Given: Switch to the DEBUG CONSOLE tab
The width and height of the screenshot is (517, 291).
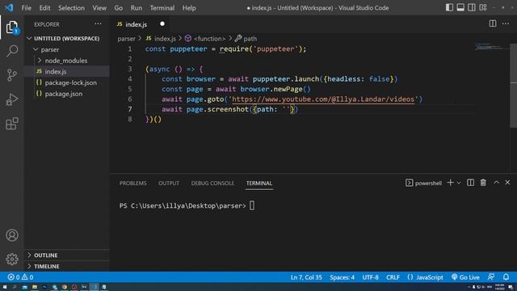Looking at the screenshot, I should pyautogui.click(x=212, y=183).
